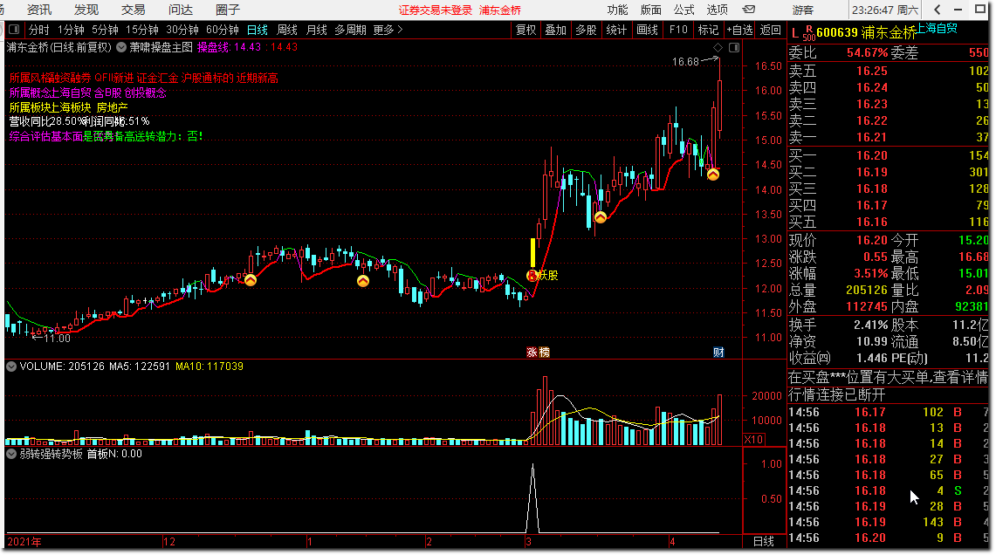Open the mail envelope icon in title bar

[749, 10]
